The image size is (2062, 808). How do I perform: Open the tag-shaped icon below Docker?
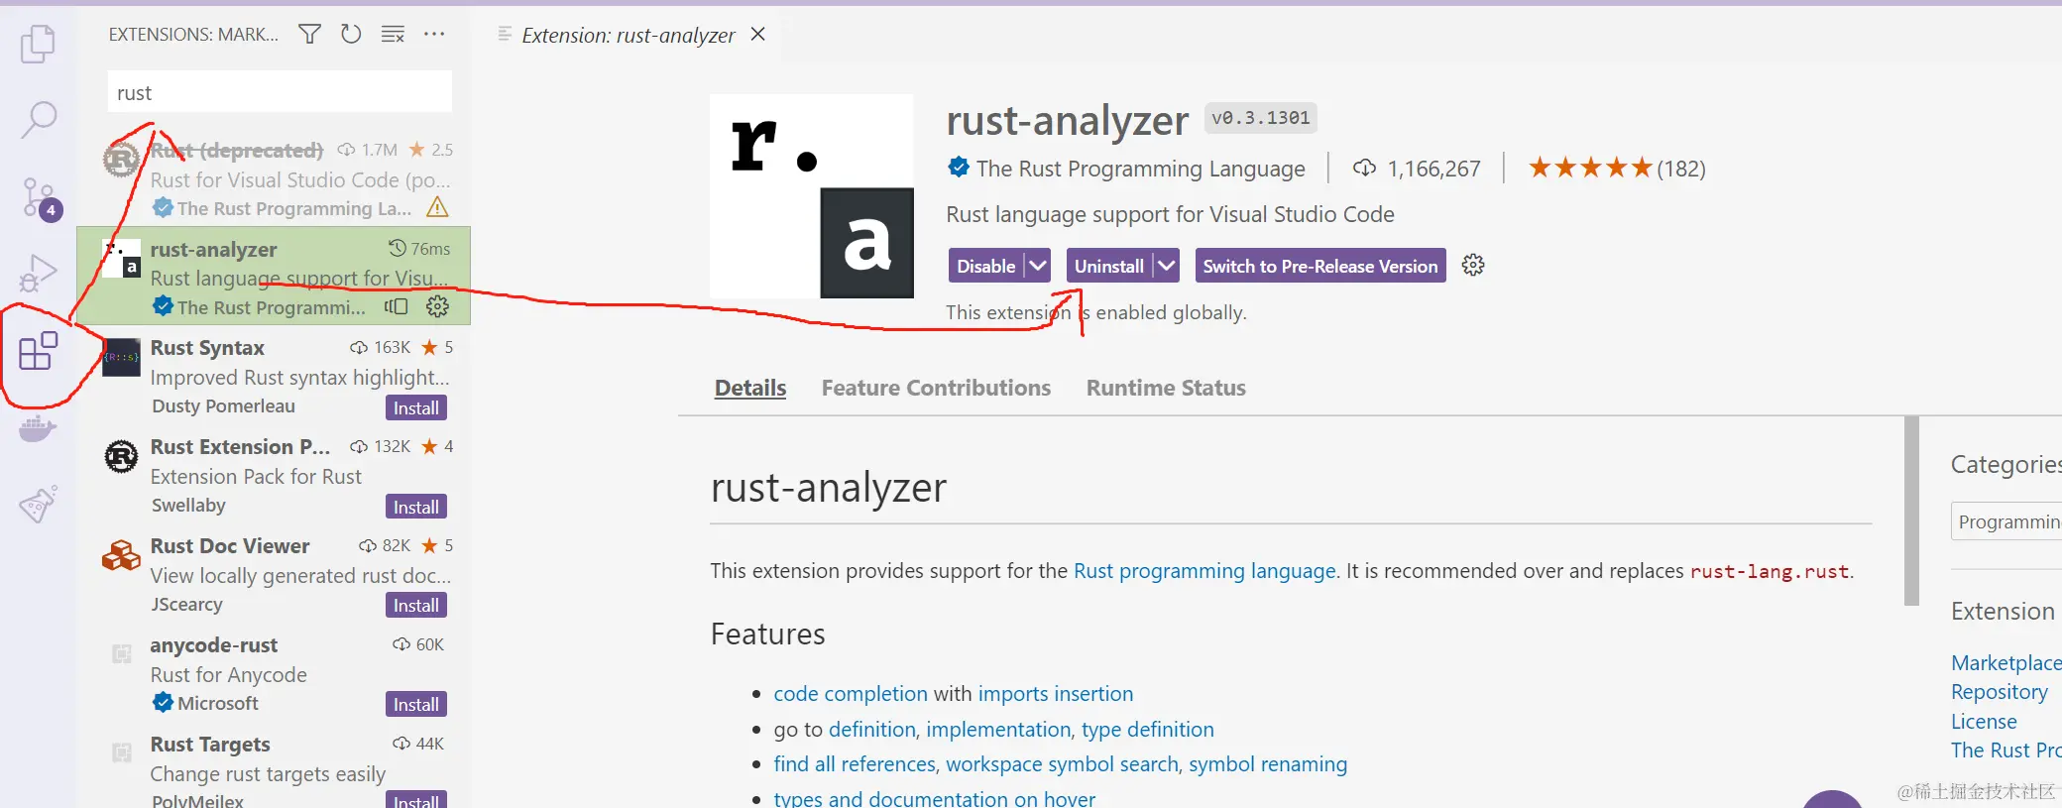(x=38, y=504)
